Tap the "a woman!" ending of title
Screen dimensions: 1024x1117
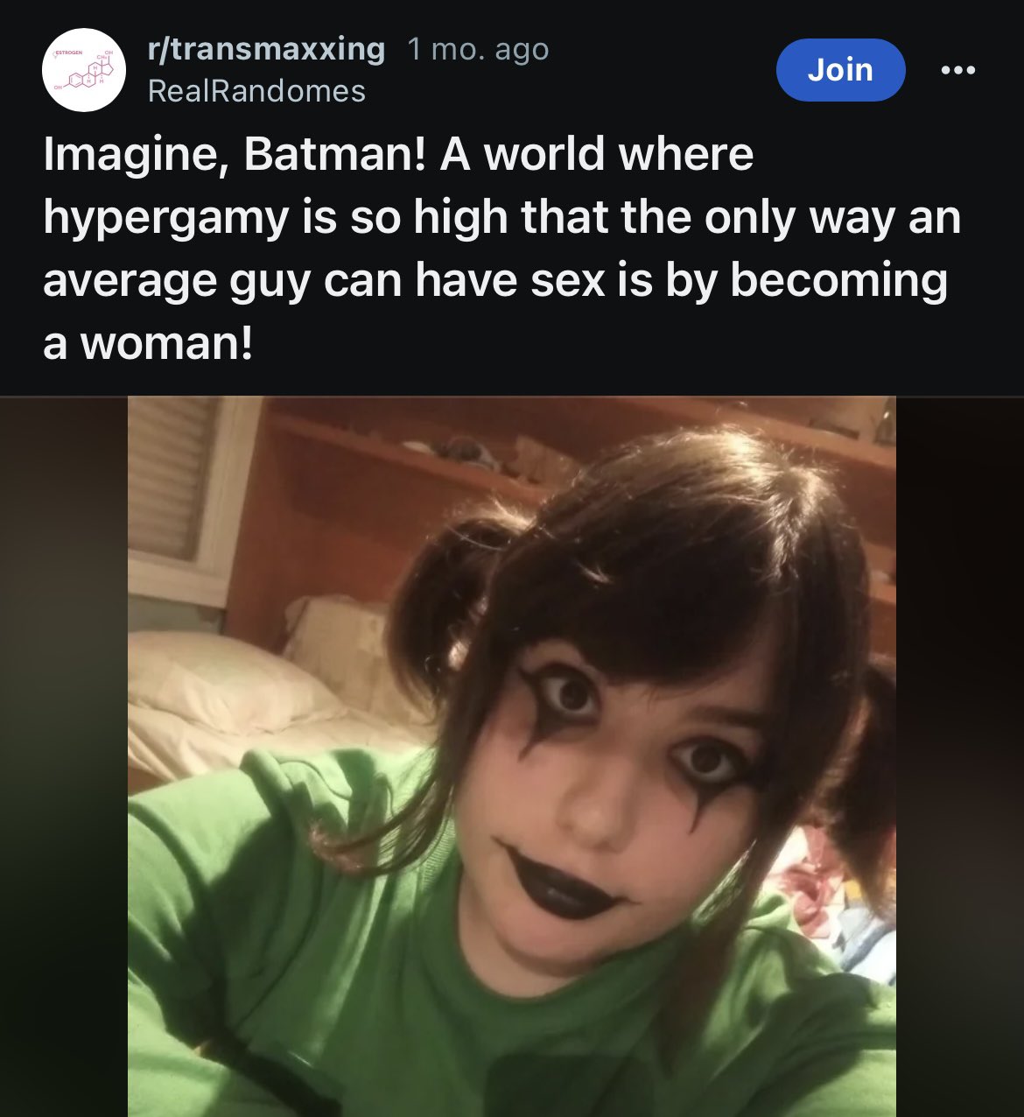pyautogui.click(x=147, y=344)
